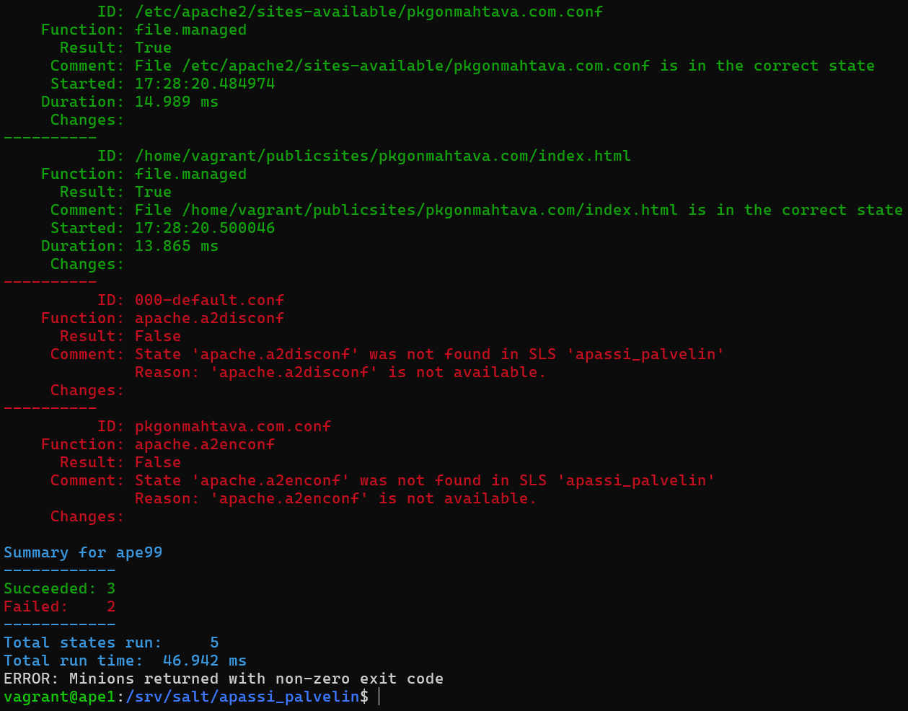Click the 'Total run time: 46.942 ms' line

[125, 661]
